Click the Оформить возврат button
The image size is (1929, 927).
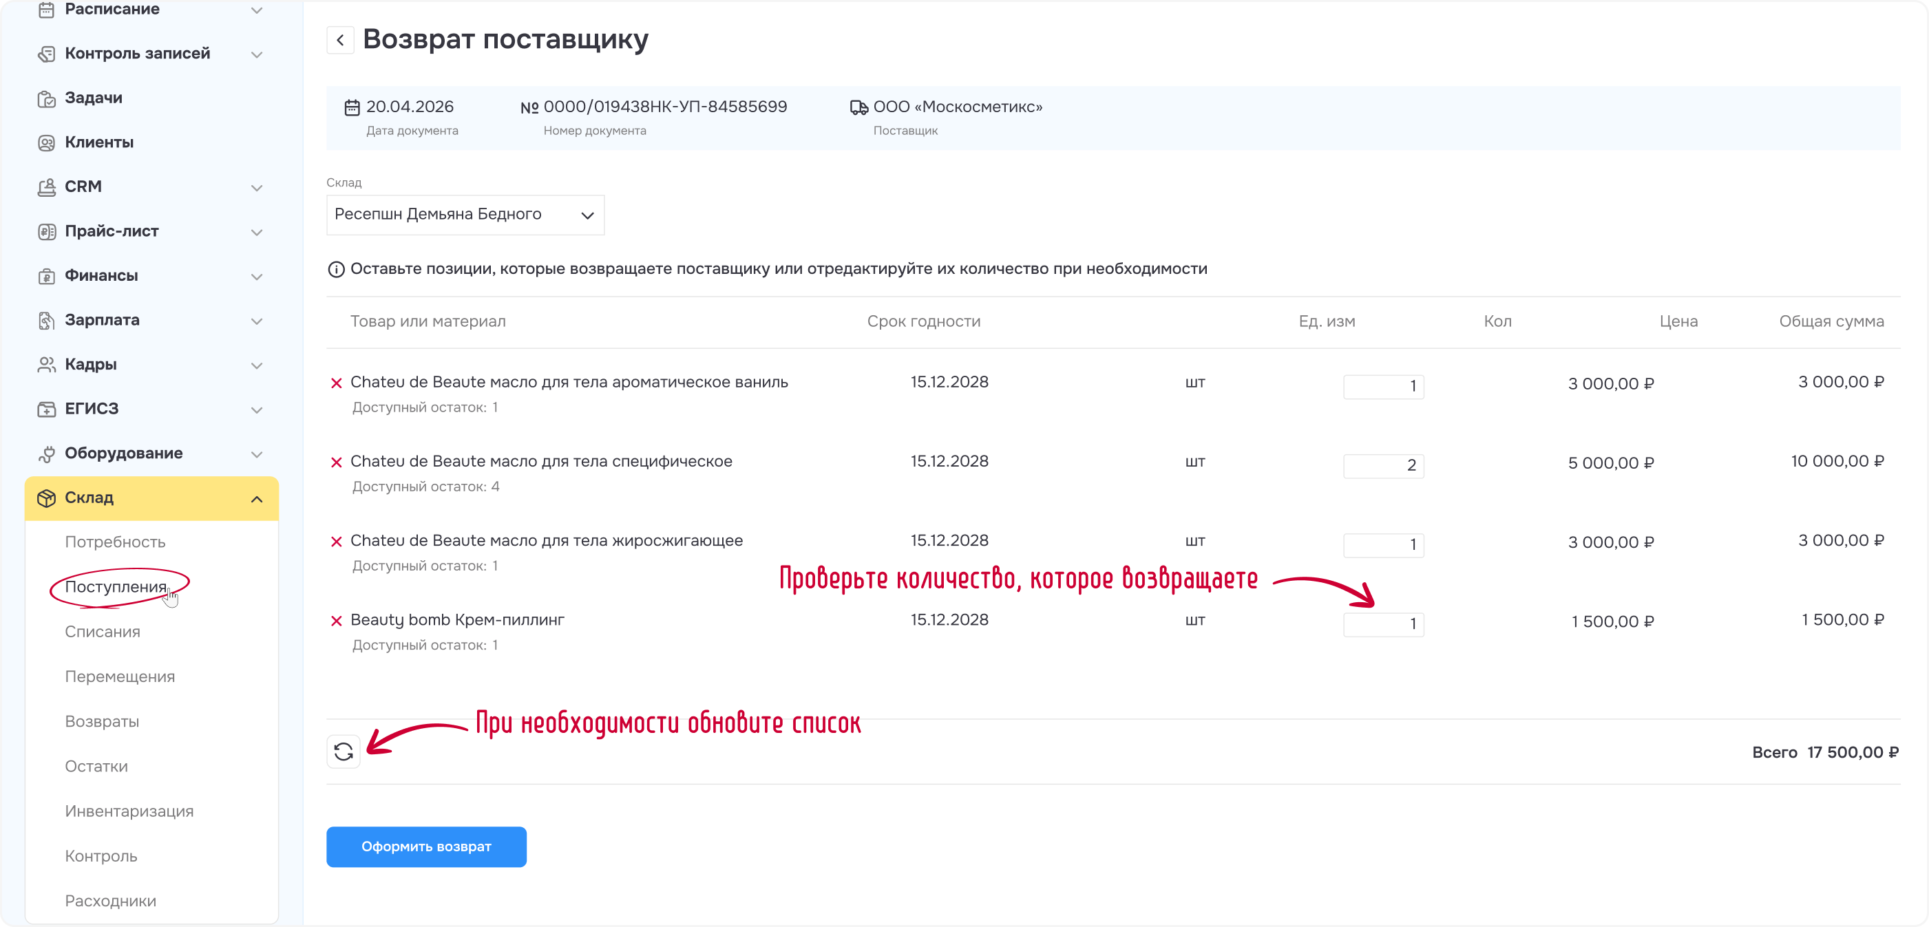[426, 847]
